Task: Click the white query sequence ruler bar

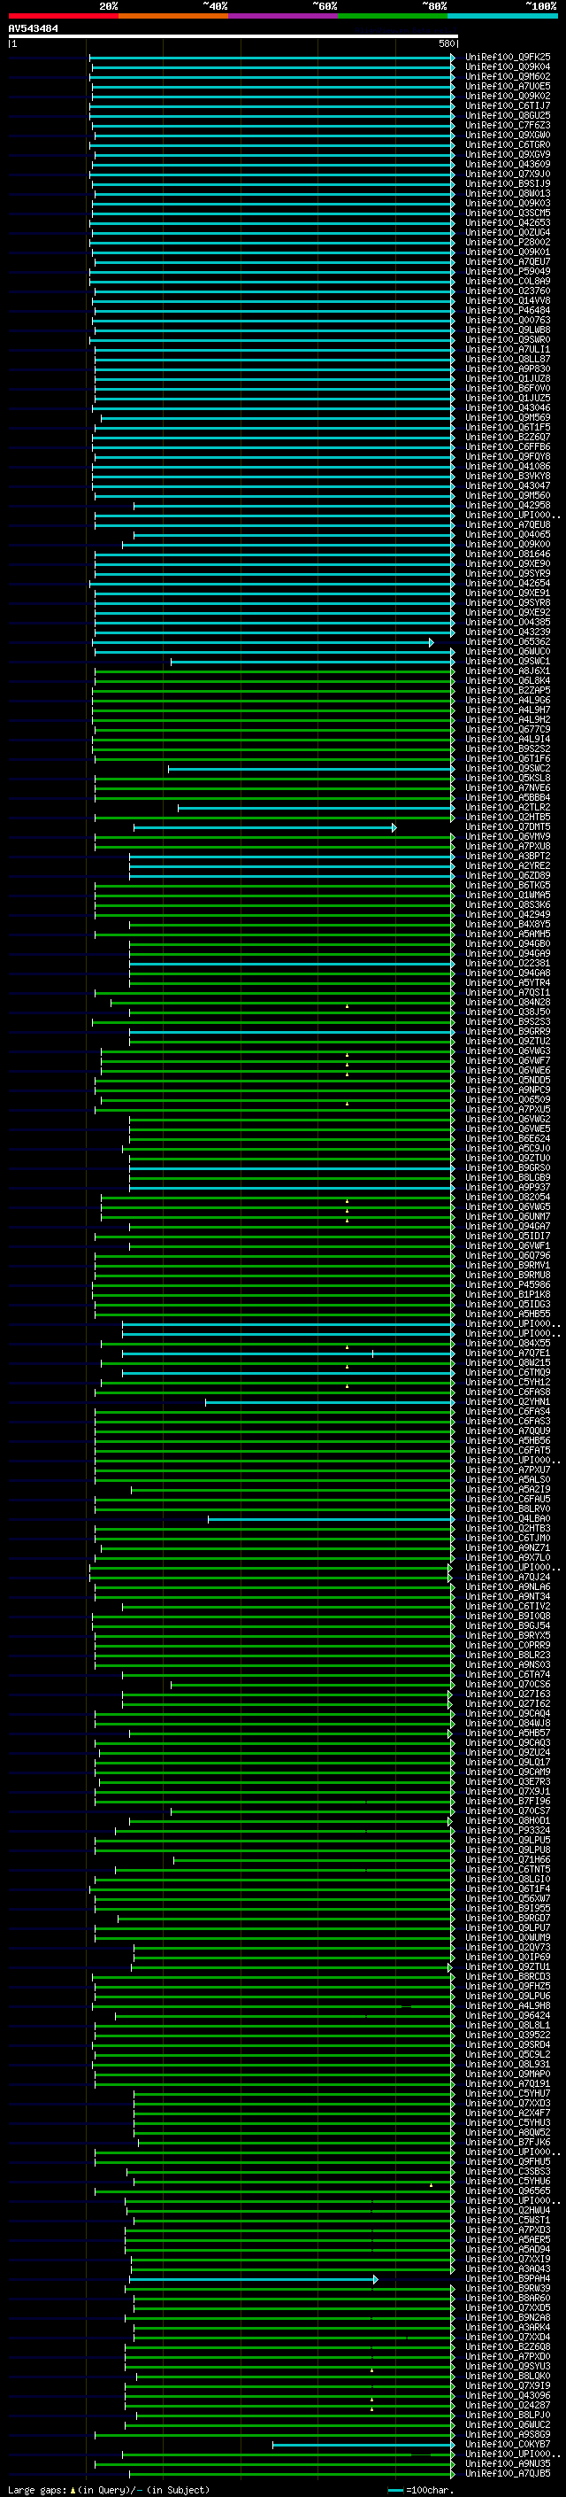Action: point(233,37)
